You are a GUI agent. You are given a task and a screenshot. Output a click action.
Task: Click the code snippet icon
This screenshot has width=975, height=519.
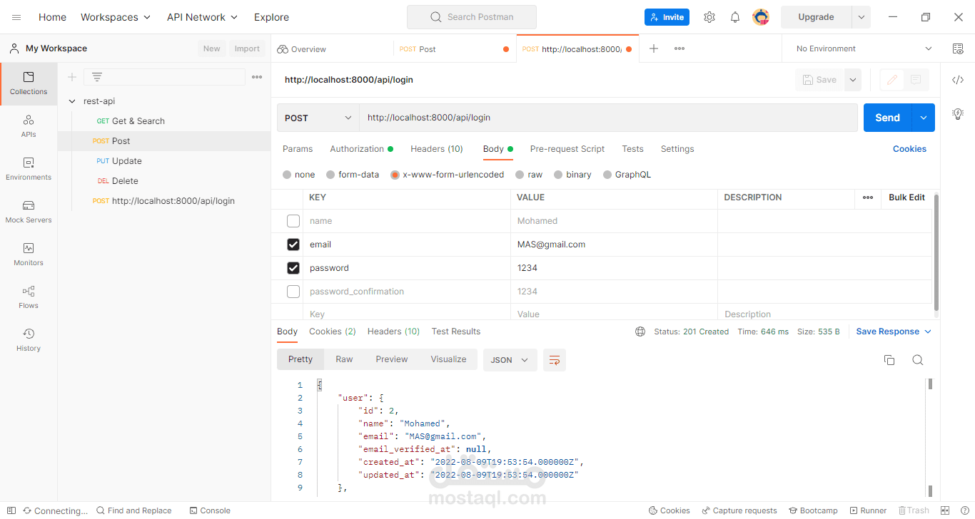click(x=958, y=80)
